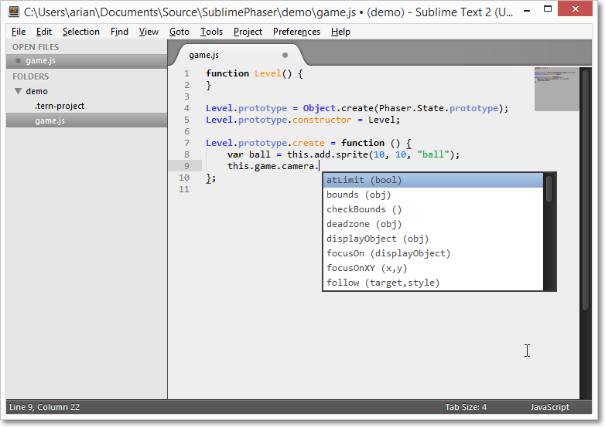
Task: Open the JavaScript syntax selector
Action: pyautogui.click(x=550, y=407)
